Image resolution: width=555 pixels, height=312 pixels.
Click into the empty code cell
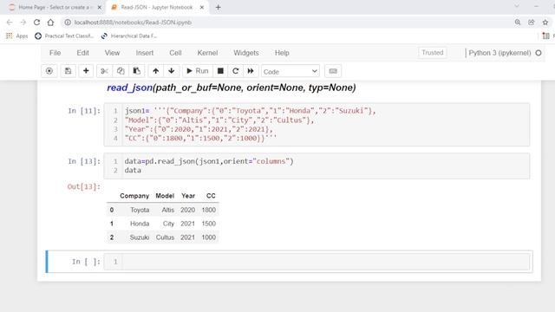317,262
